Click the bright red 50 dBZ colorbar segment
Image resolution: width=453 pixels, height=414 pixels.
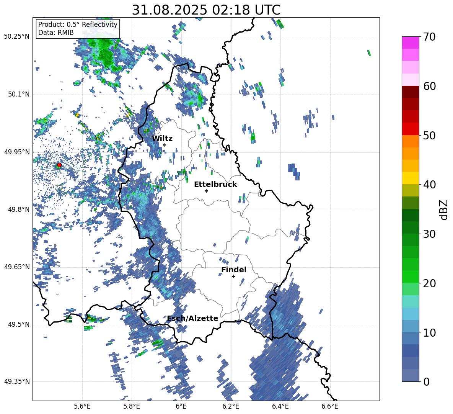click(x=410, y=129)
